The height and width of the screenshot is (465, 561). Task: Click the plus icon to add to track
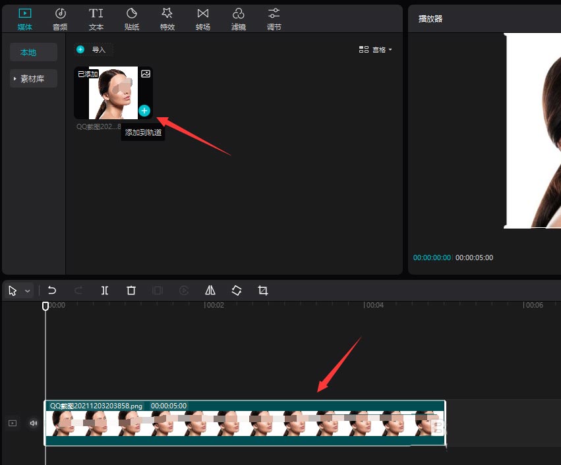(x=144, y=111)
